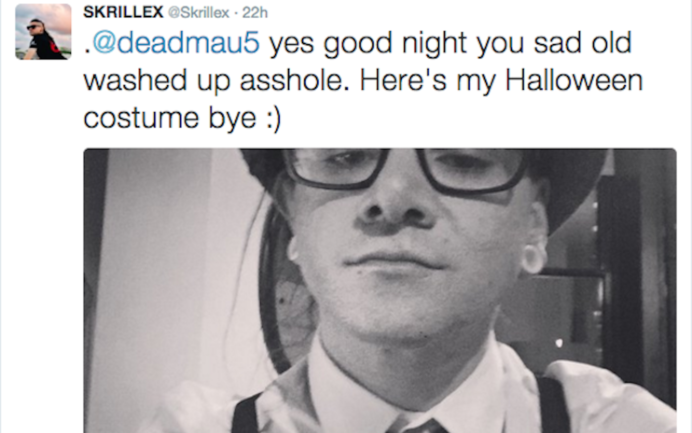The height and width of the screenshot is (433, 692).
Task: Open tweet permalink via the 22h timestamp
Action: coord(255,12)
